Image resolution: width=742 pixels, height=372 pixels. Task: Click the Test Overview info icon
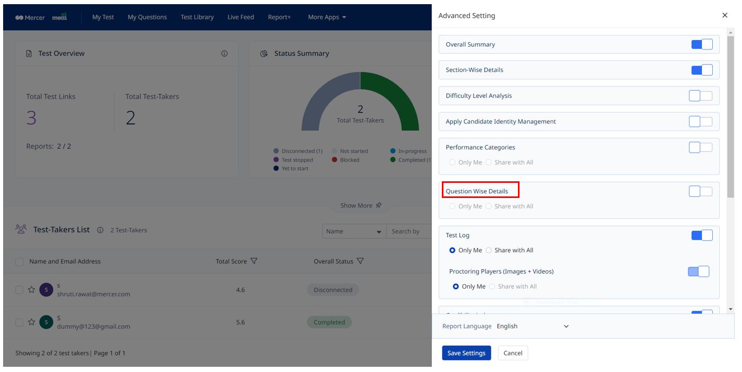[224, 54]
